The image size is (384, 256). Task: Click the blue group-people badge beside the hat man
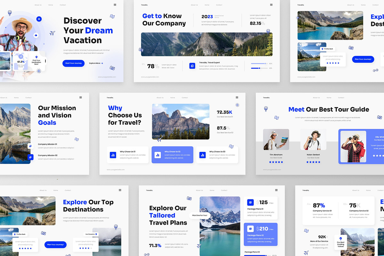click(x=39, y=19)
